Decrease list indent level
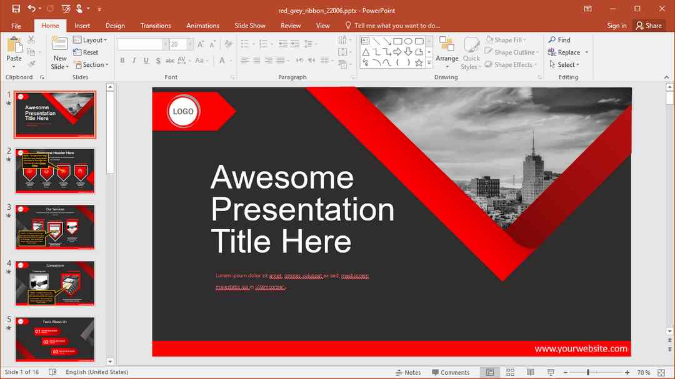Image resolution: width=675 pixels, height=379 pixels. coord(283,44)
